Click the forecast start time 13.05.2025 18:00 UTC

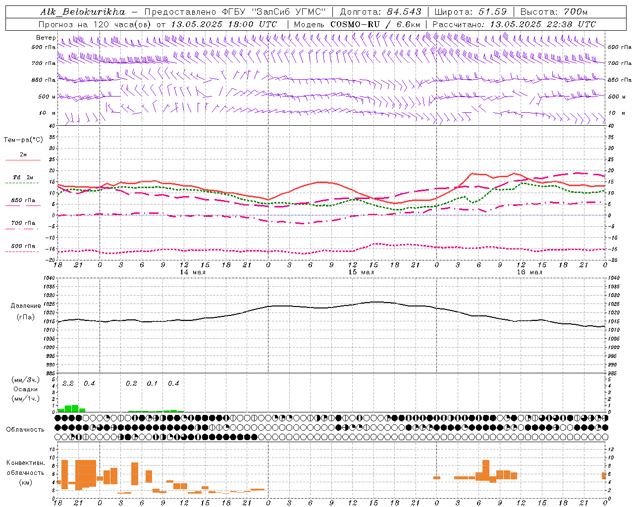(x=224, y=24)
